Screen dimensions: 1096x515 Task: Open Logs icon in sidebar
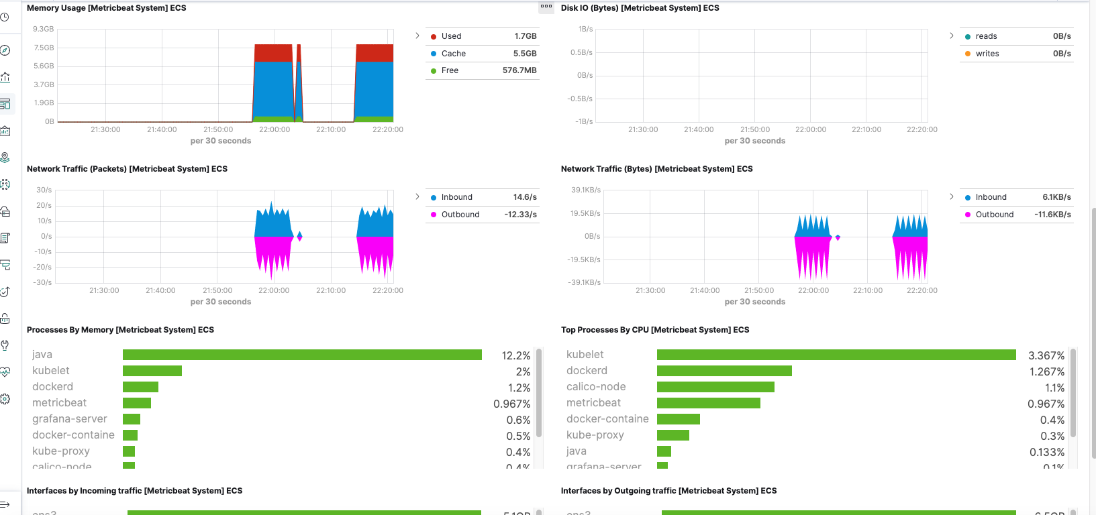coord(5,238)
